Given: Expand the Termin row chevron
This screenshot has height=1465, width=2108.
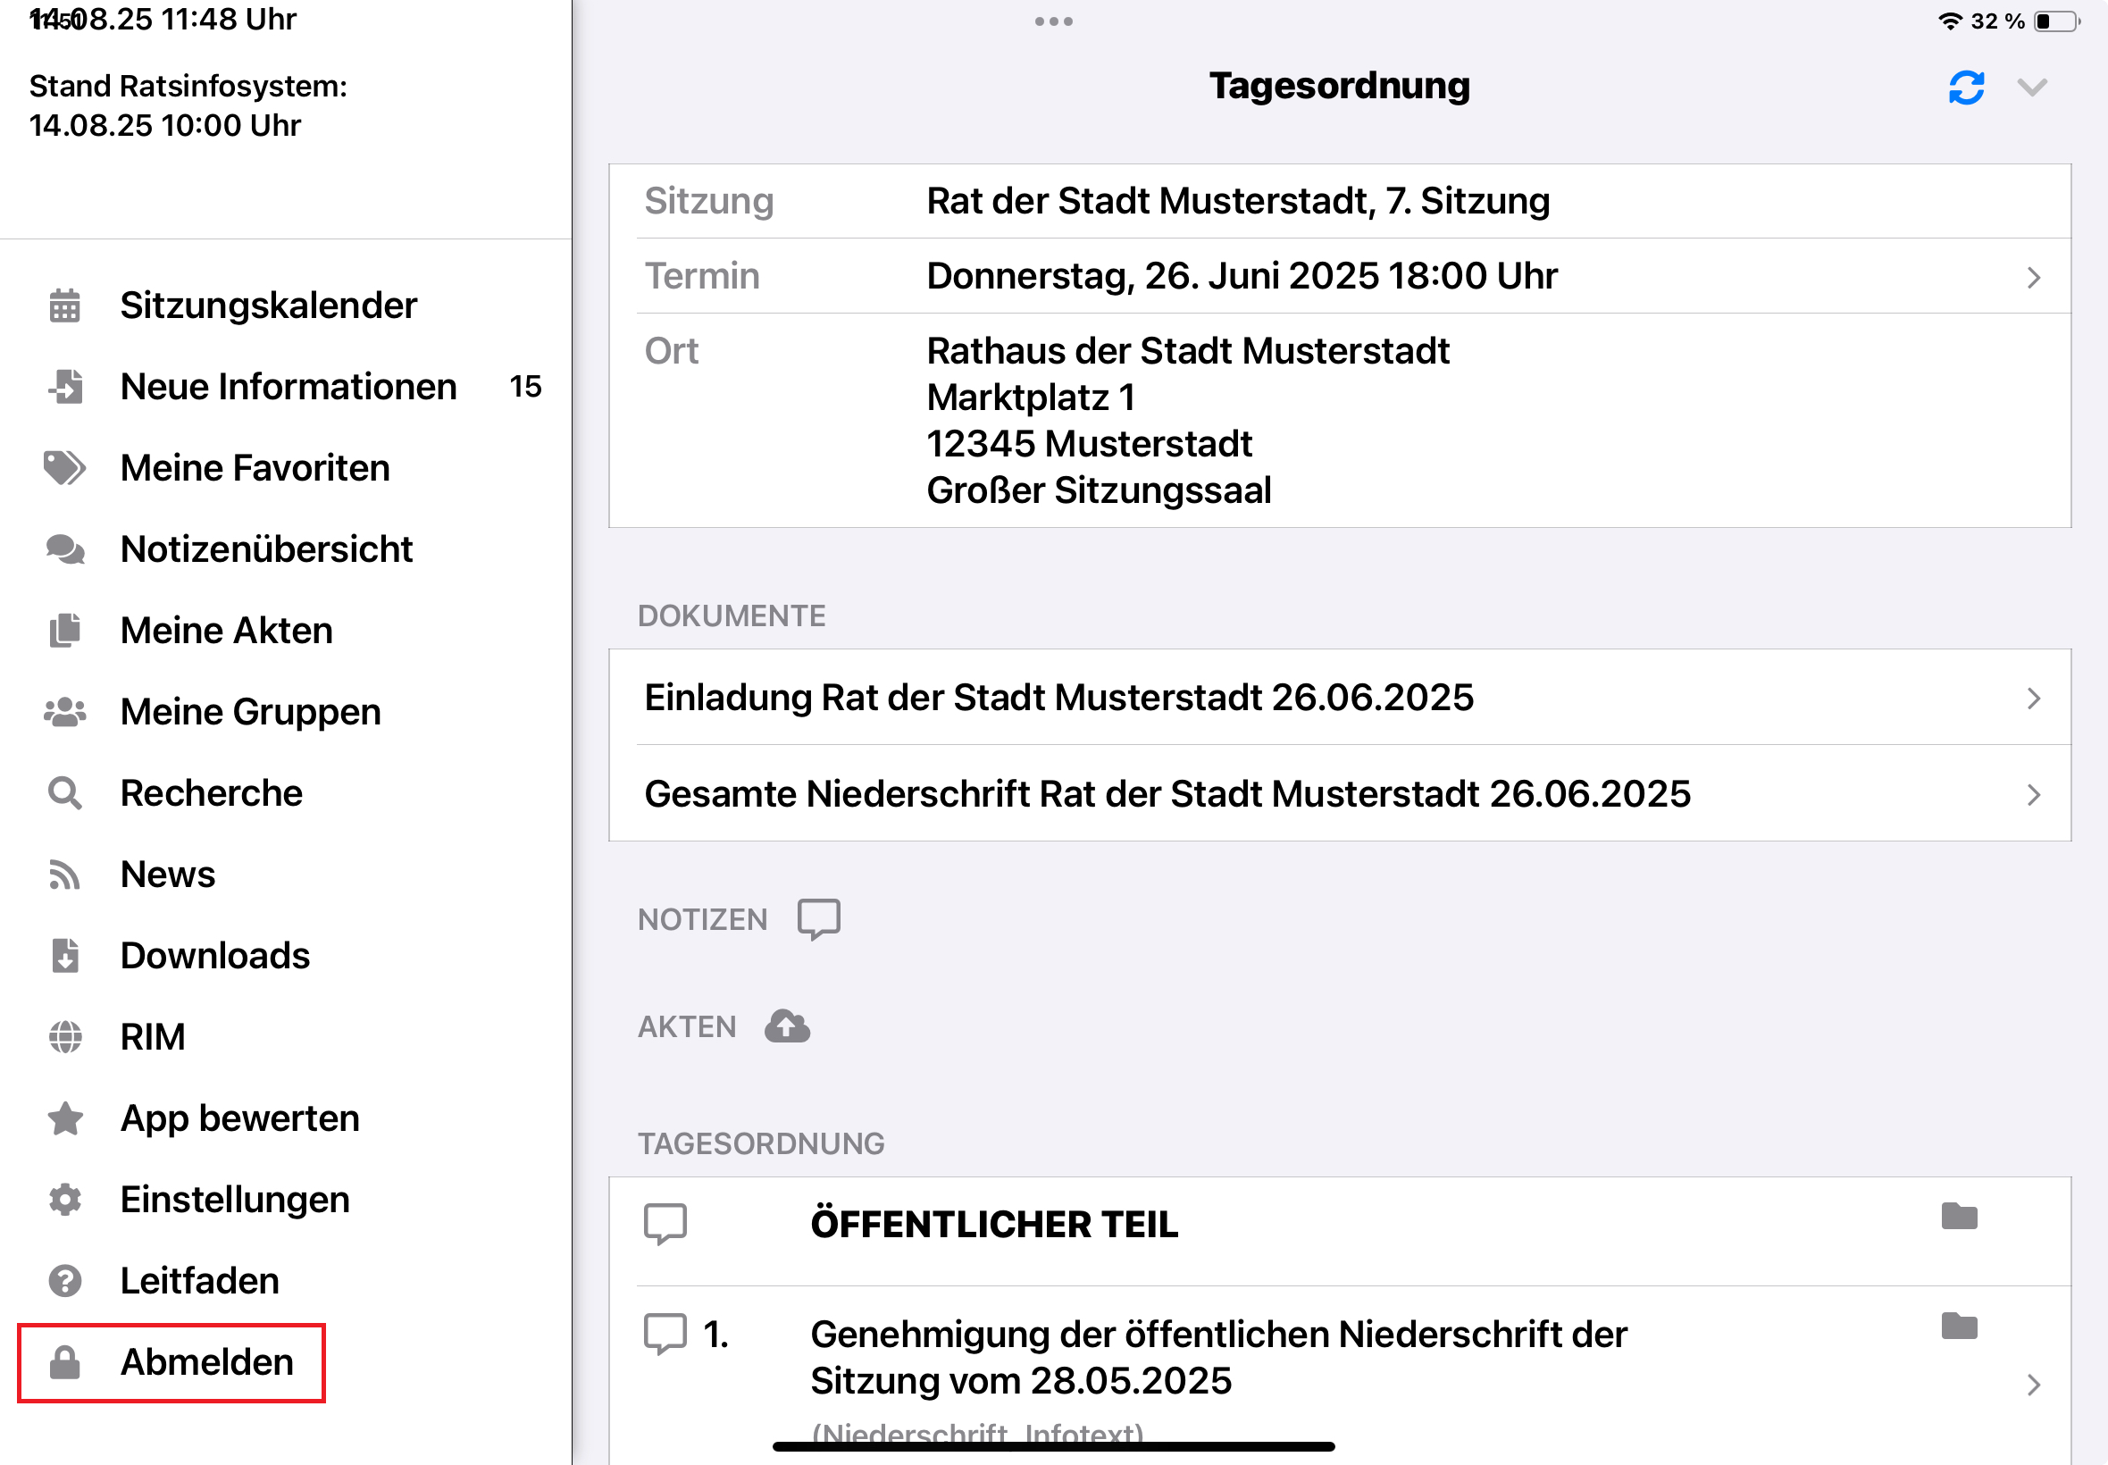Looking at the screenshot, I should coord(2034,277).
